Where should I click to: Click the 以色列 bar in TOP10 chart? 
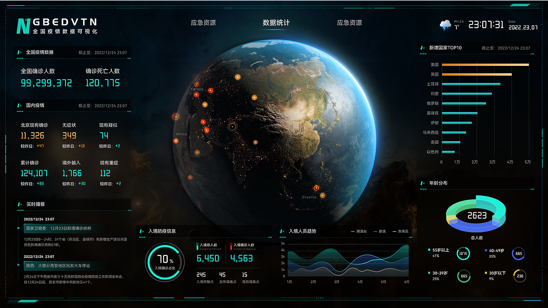(x=448, y=152)
